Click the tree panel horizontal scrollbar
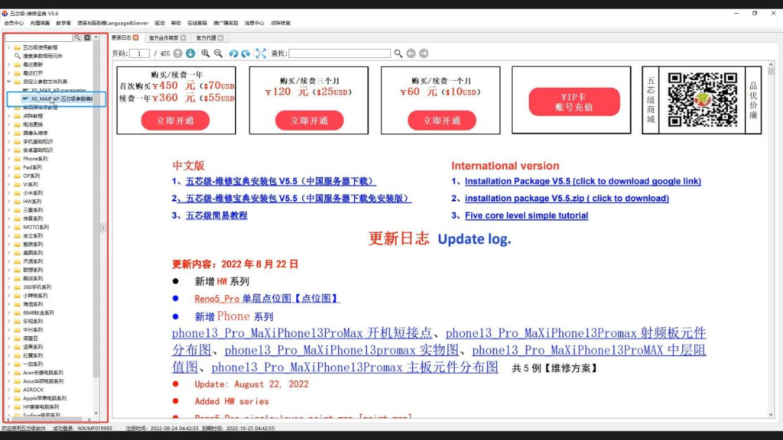The image size is (783, 440). click(48, 419)
